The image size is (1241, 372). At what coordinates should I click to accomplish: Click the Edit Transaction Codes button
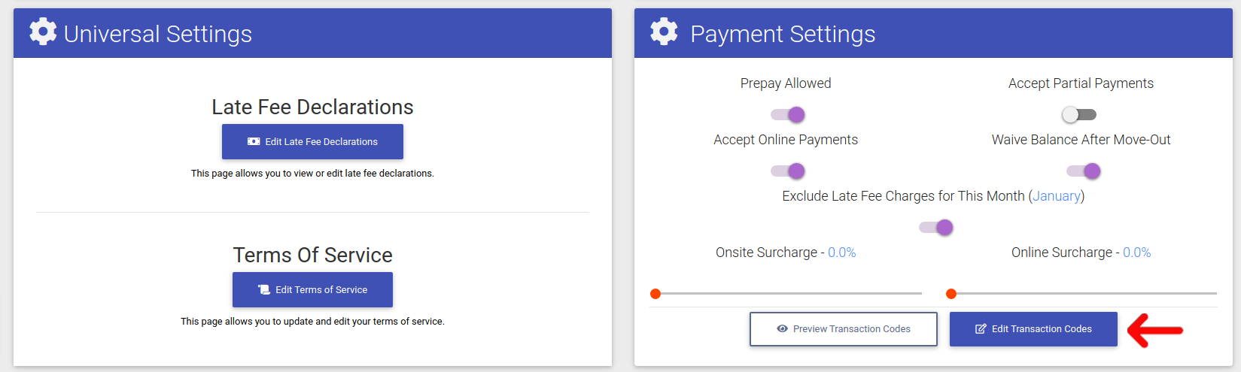pos(1033,329)
